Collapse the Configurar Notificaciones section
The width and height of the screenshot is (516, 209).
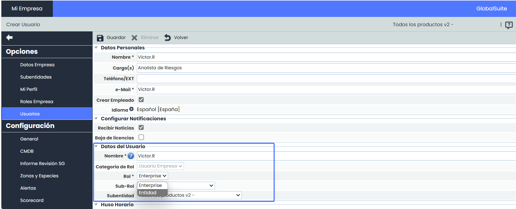[96, 118]
